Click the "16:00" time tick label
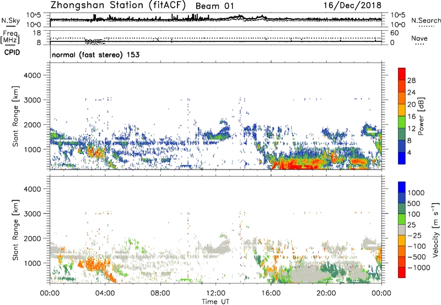The image size is (441, 305). (271, 293)
